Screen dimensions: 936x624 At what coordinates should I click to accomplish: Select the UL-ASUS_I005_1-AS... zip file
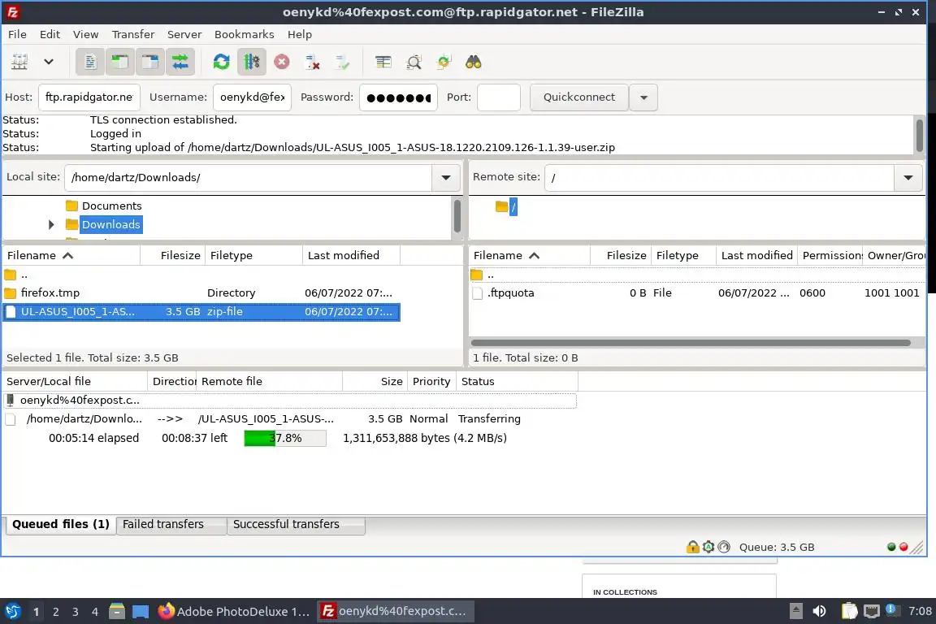click(201, 312)
